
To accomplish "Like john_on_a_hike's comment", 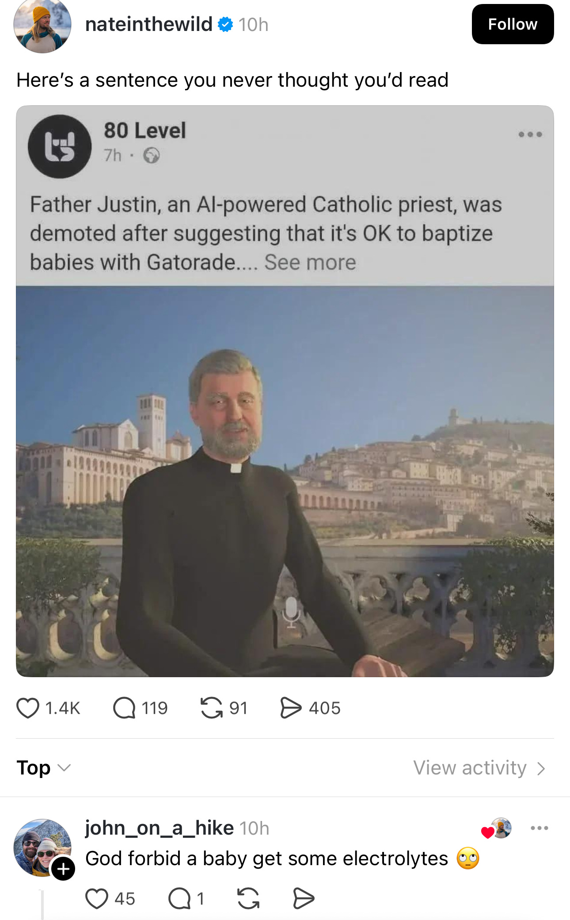I will pyautogui.click(x=96, y=898).
